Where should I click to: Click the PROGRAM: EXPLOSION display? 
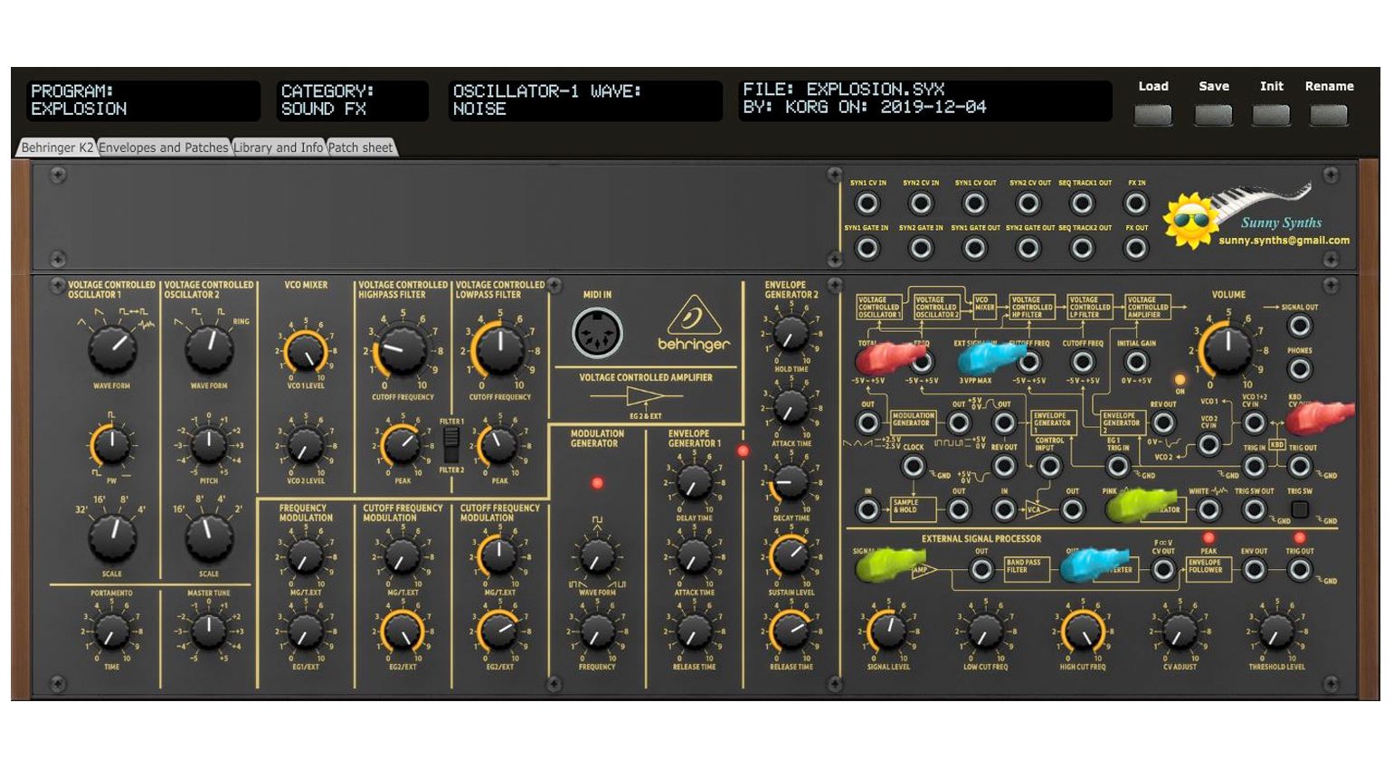pos(142,100)
